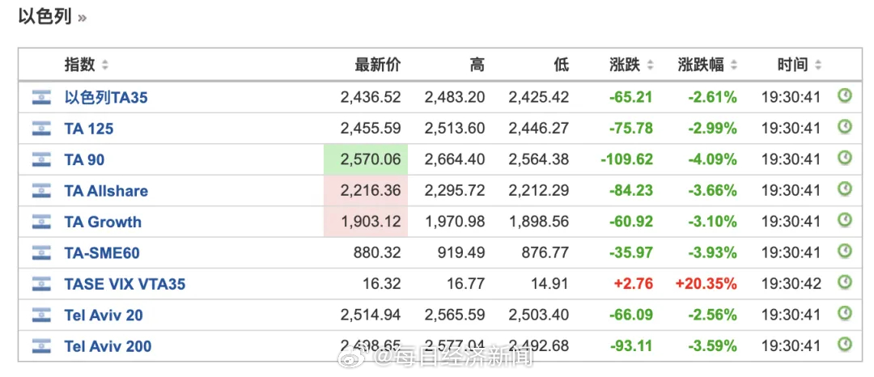
Task: Sort table by the 涨跌幅 column arrows
Action: (733, 66)
